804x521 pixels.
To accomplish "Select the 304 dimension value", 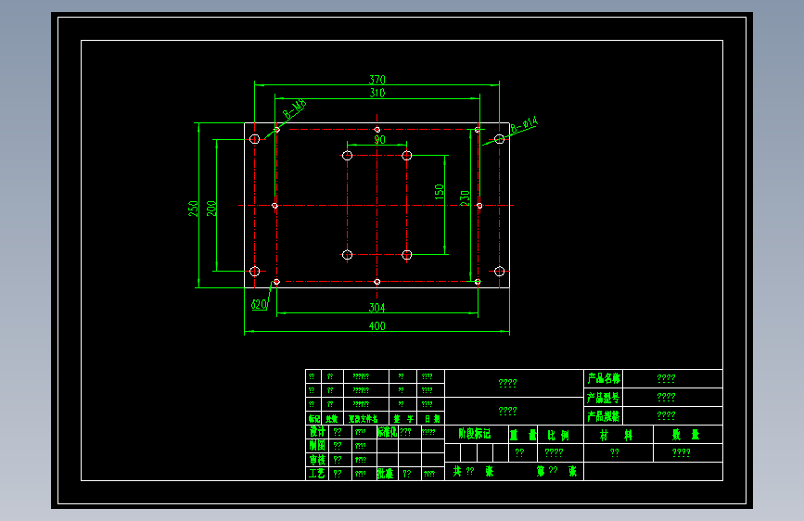I will (376, 308).
